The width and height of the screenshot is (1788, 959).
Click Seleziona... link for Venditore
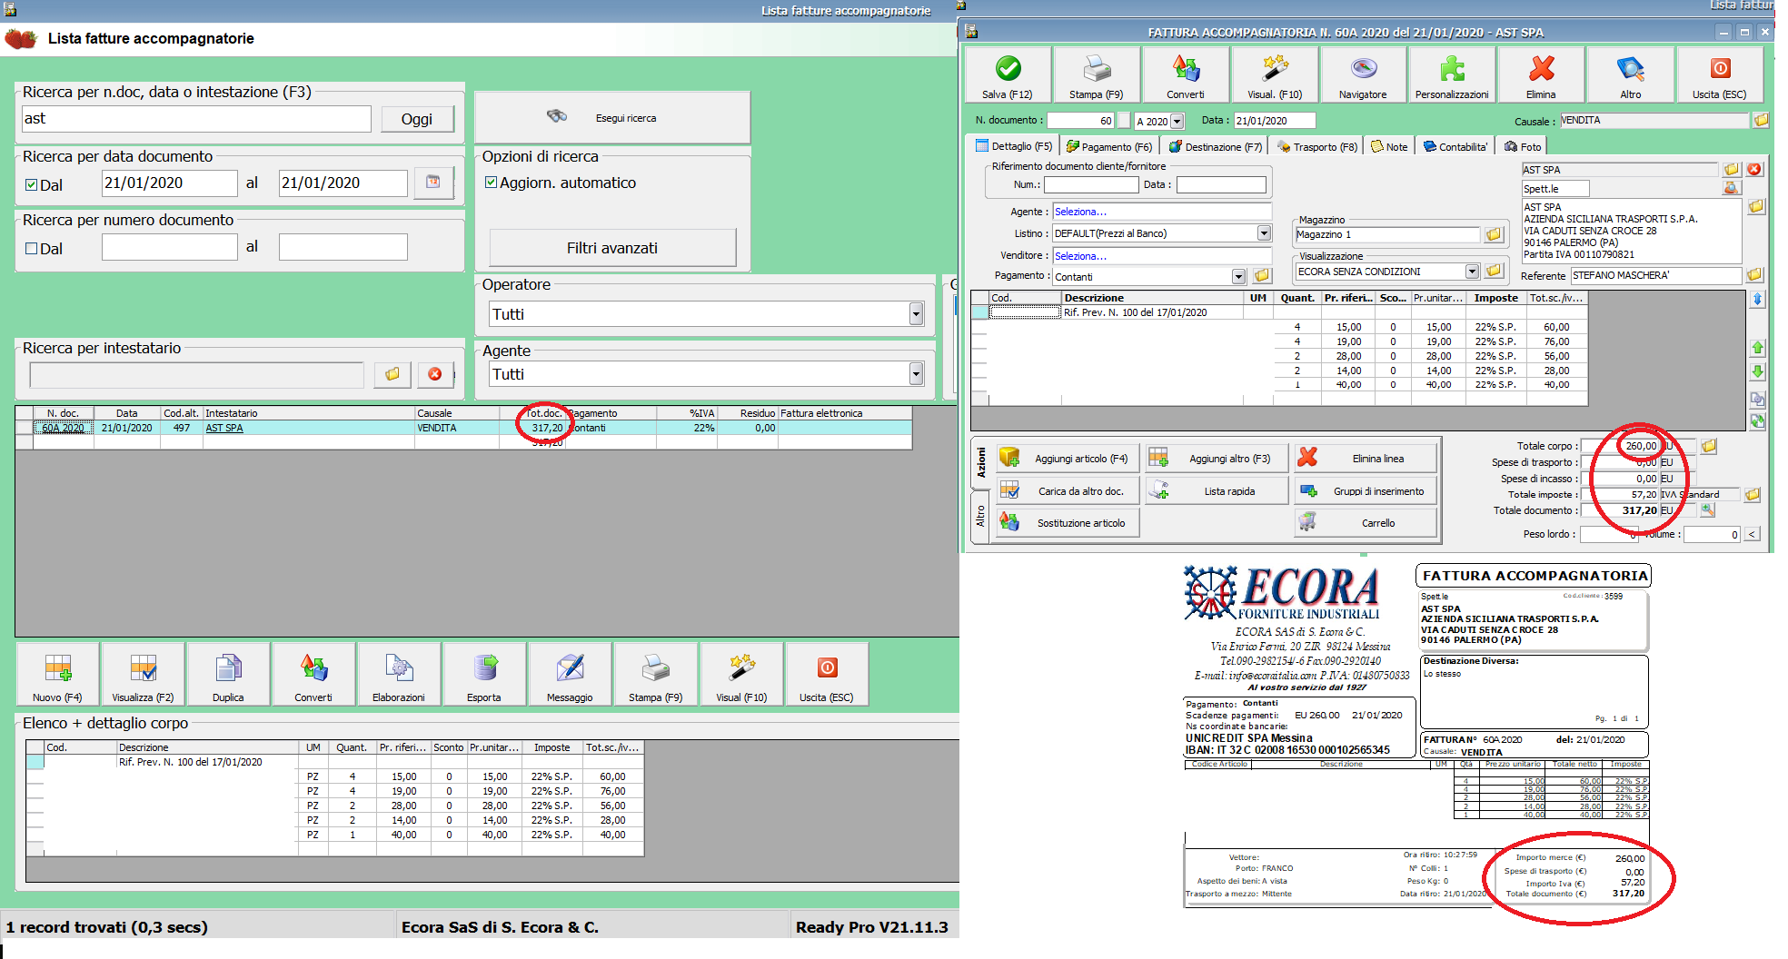point(1080,256)
